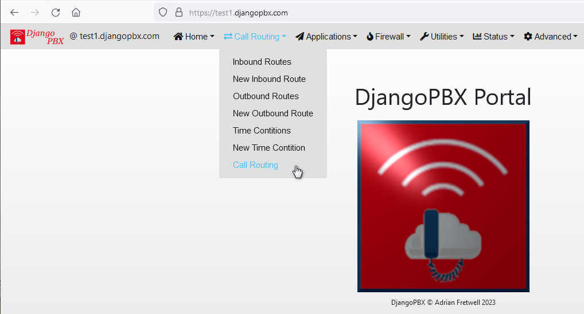Click the large DjangoPBX portal image
The width and height of the screenshot is (584, 314).
pyautogui.click(x=443, y=206)
